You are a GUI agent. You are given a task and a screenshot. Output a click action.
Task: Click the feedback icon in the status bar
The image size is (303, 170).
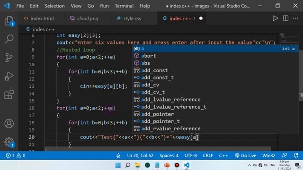coord(284,155)
